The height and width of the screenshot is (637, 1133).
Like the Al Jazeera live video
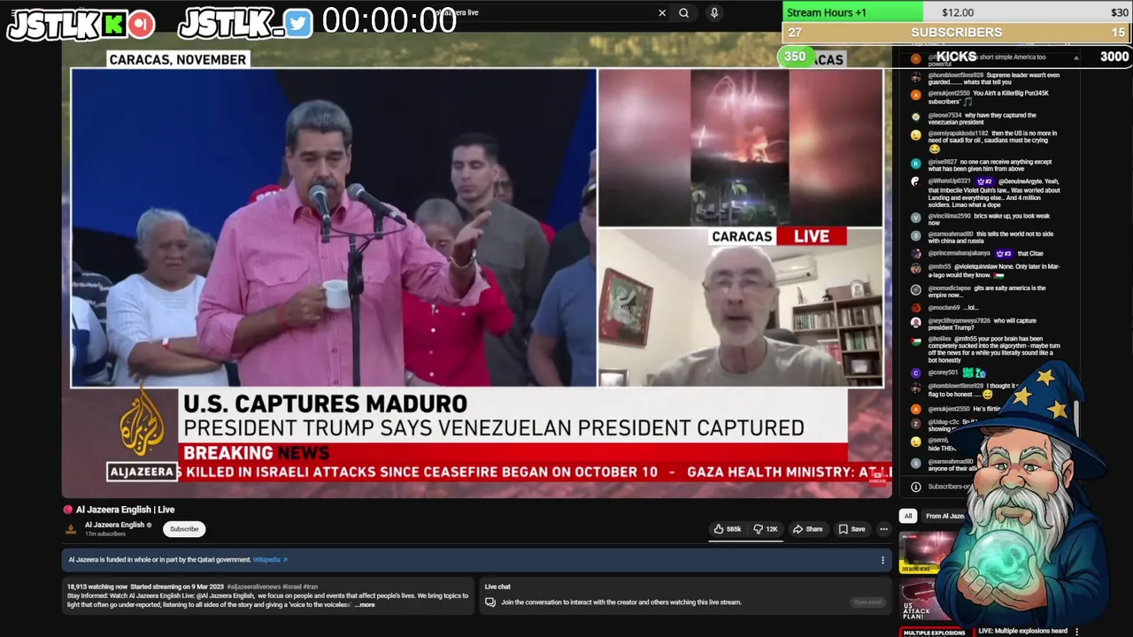pos(728,529)
